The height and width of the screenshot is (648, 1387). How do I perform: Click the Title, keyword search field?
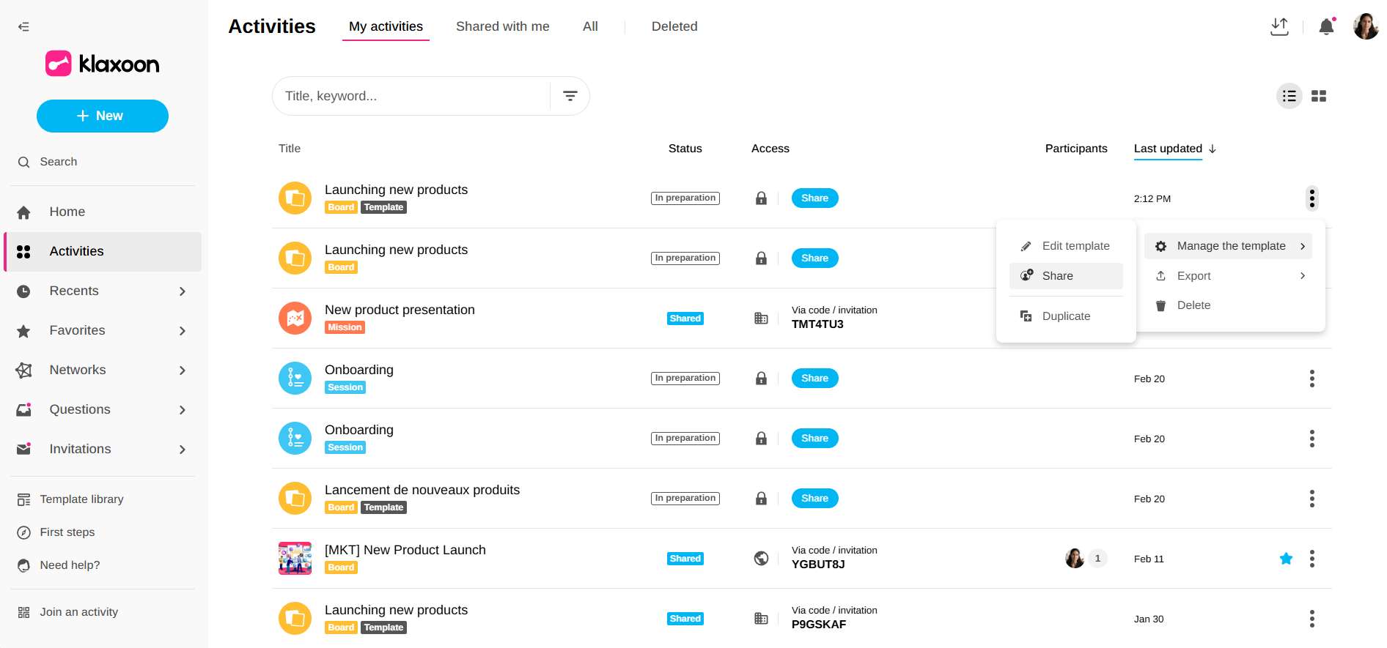pos(412,96)
